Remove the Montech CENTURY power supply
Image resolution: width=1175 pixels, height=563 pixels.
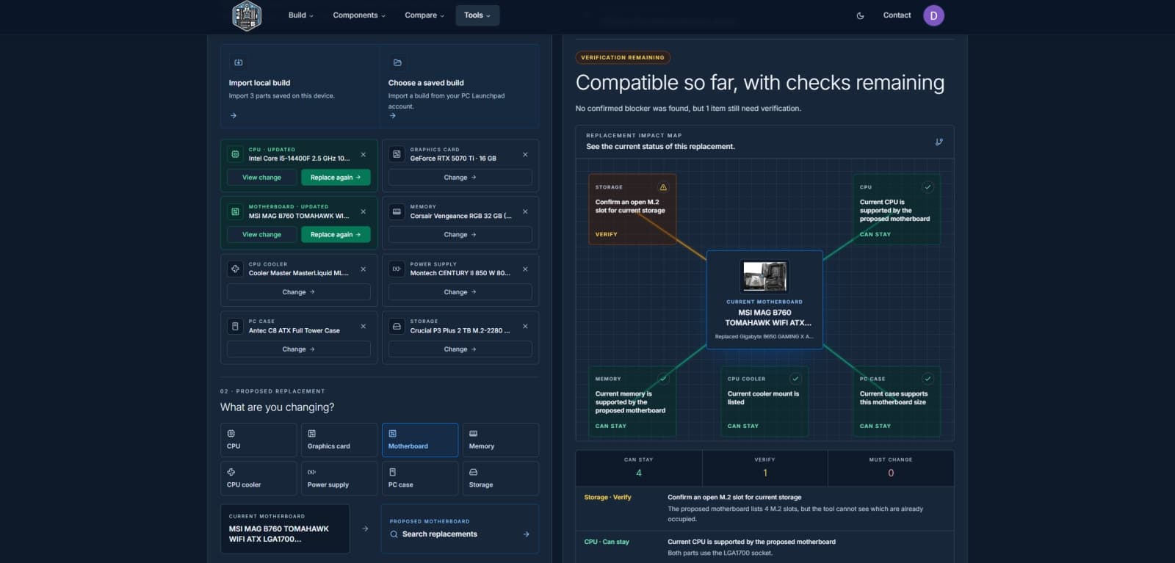(x=525, y=269)
